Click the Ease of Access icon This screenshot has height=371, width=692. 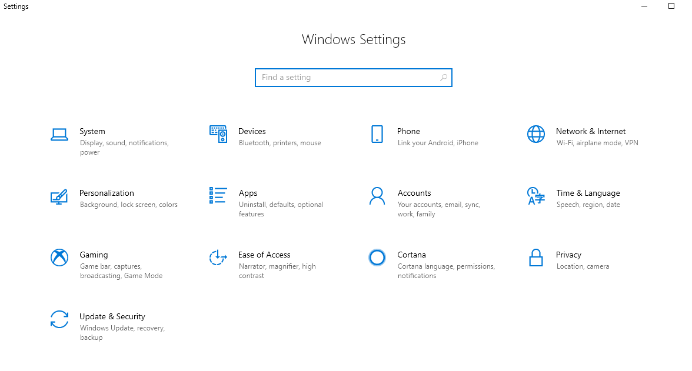click(x=218, y=258)
